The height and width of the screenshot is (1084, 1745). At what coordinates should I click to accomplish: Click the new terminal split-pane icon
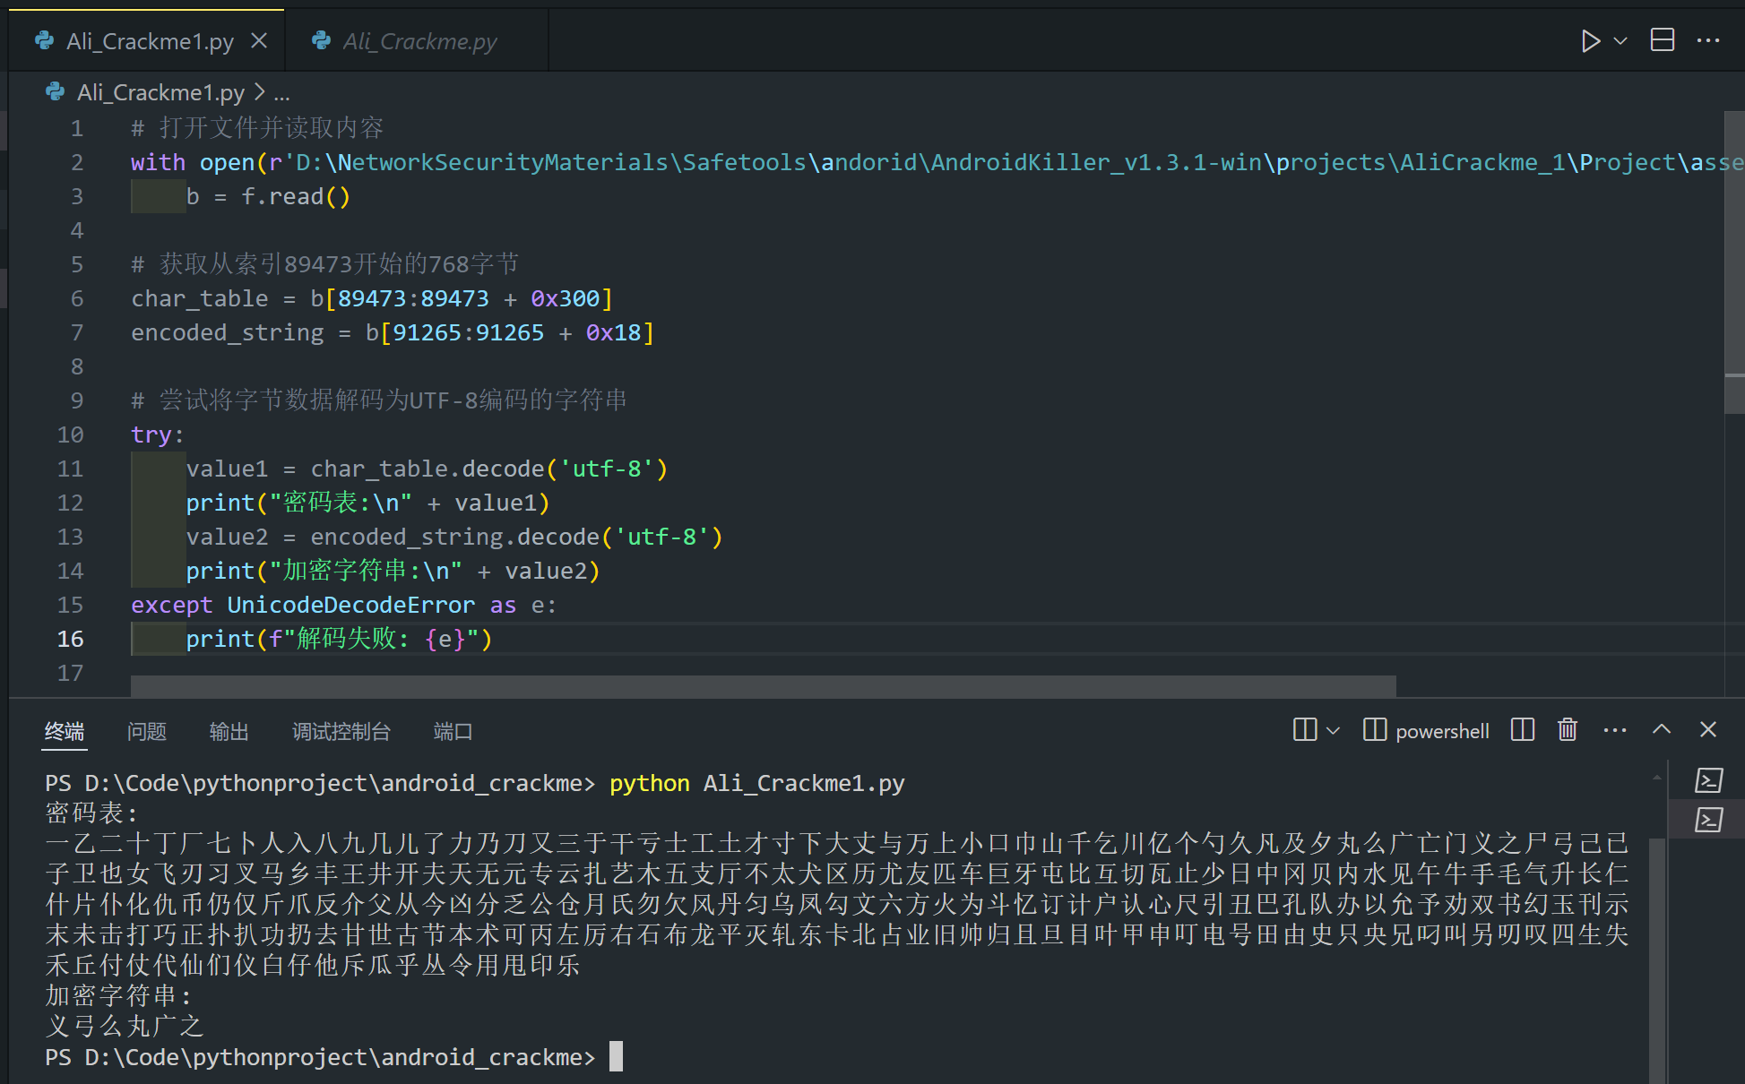(x=1305, y=730)
